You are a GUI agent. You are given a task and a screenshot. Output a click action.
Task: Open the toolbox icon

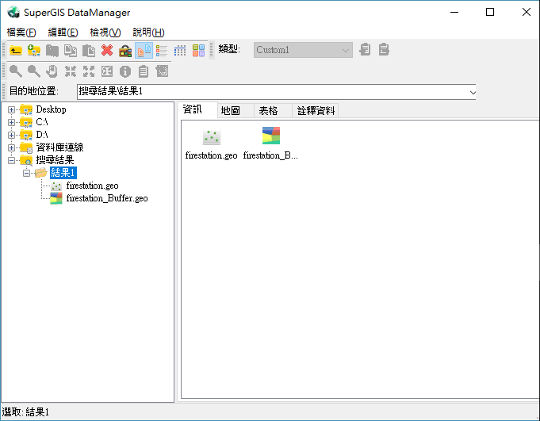click(125, 51)
